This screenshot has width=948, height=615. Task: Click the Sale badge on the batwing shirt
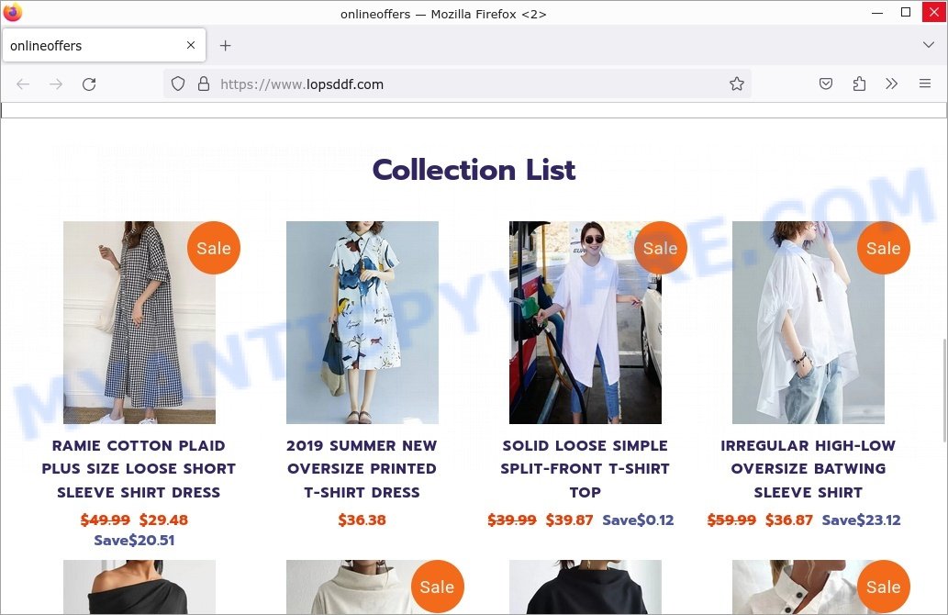tap(883, 248)
